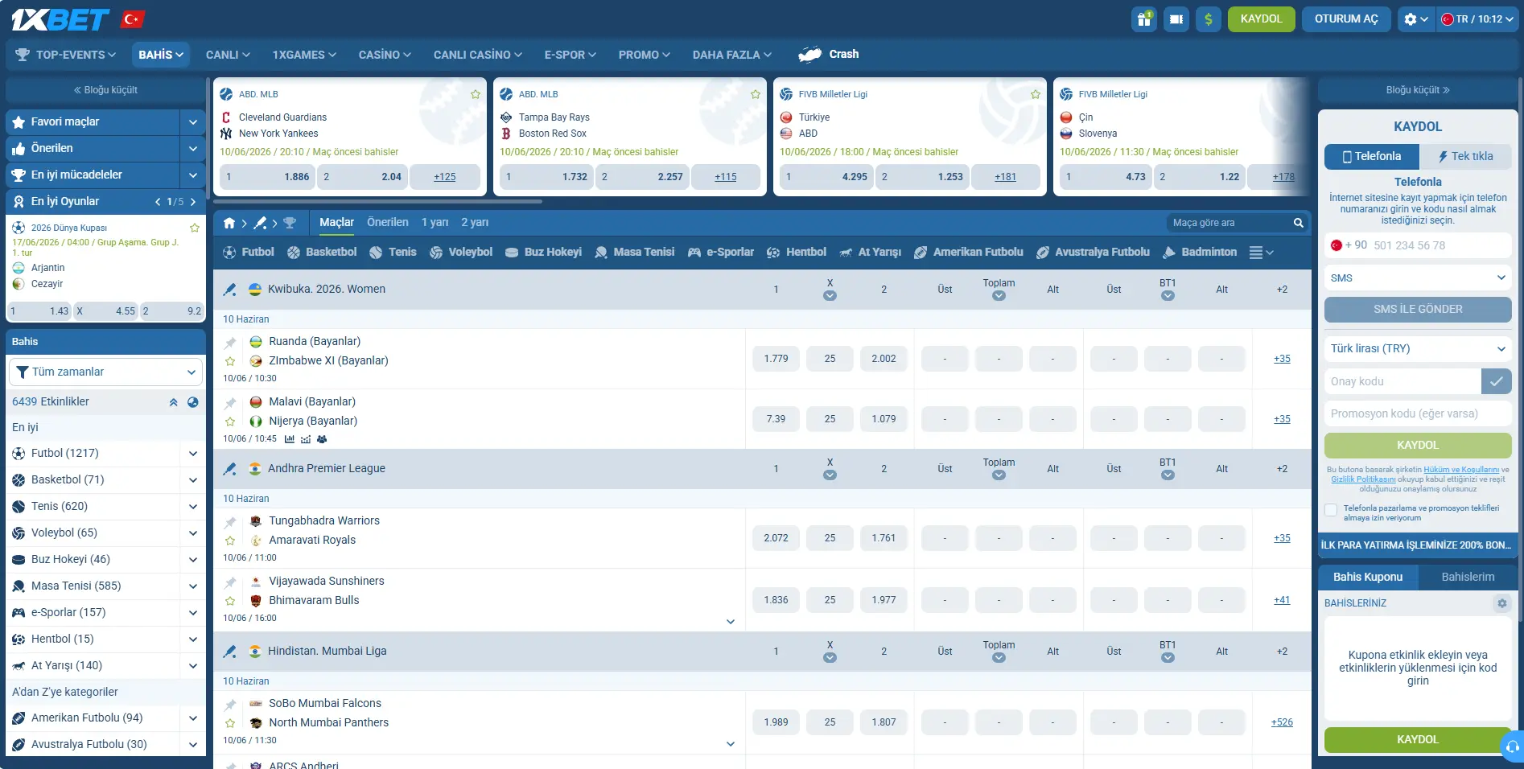Bet on Ruanda win at 1.779

pyautogui.click(x=776, y=359)
